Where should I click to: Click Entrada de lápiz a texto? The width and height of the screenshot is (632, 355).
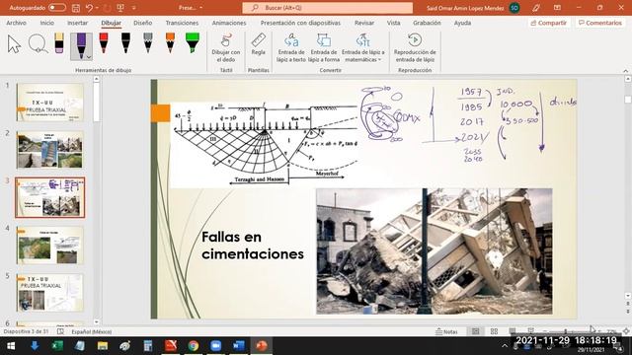pos(291,47)
